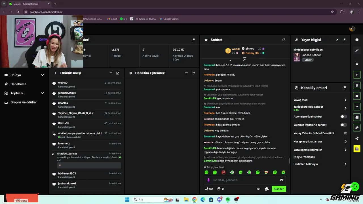Reload the page
Image resolution: width=363 pixels, height=204 pixels.
coord(18,12)
